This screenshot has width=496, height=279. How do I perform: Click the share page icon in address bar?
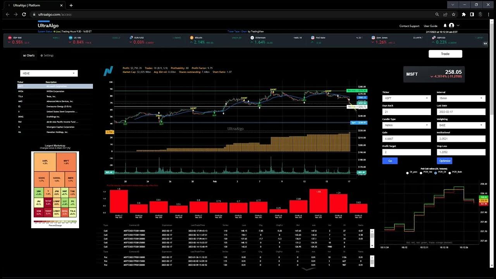point(445,14)
